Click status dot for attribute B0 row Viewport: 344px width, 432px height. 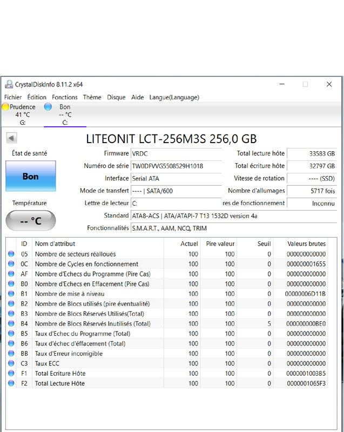[11, 283]
